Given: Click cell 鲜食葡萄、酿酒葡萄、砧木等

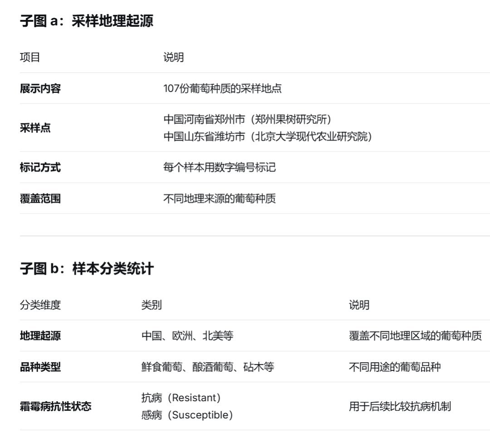Looking at the screenshot, I should (x=208, y=367).
